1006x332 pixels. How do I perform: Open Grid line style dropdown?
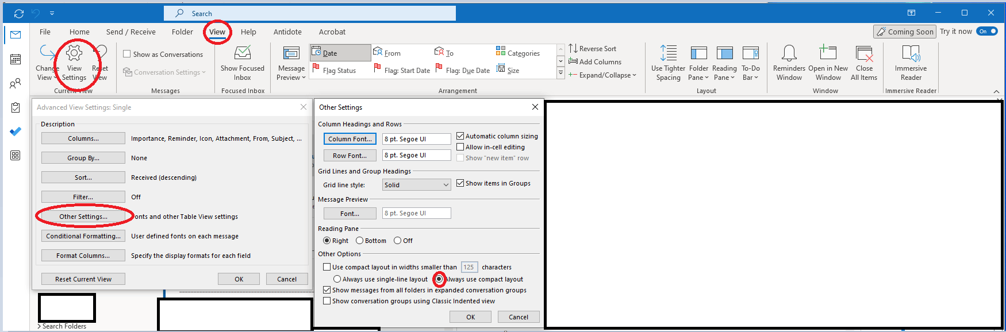coord(416,185)
